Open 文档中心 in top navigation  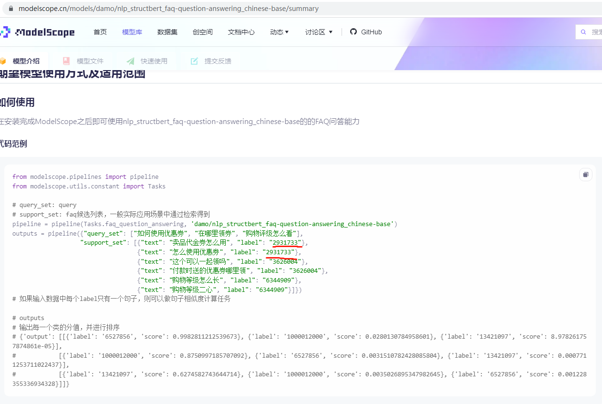(x=241, y=32)
